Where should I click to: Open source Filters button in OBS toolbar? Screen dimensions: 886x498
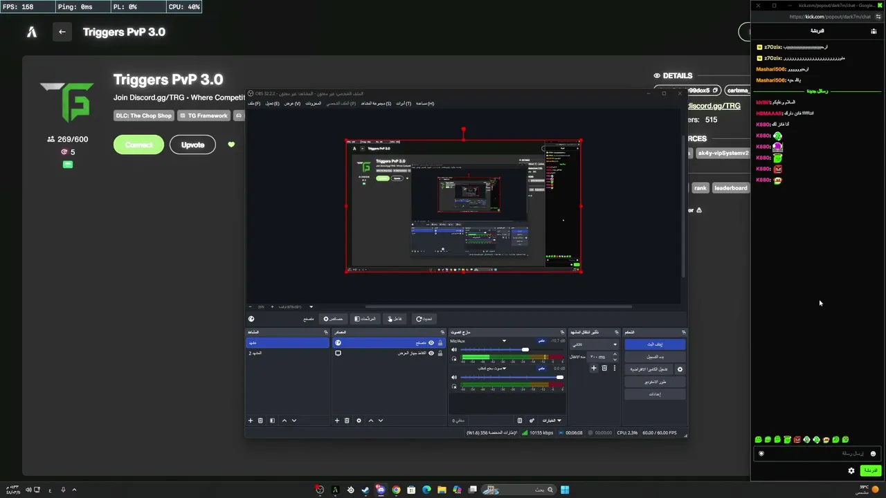(x=364, y=319)
